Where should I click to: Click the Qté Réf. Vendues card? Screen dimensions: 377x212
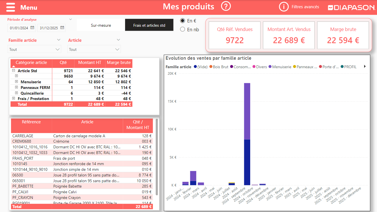[x=235, y=35]
